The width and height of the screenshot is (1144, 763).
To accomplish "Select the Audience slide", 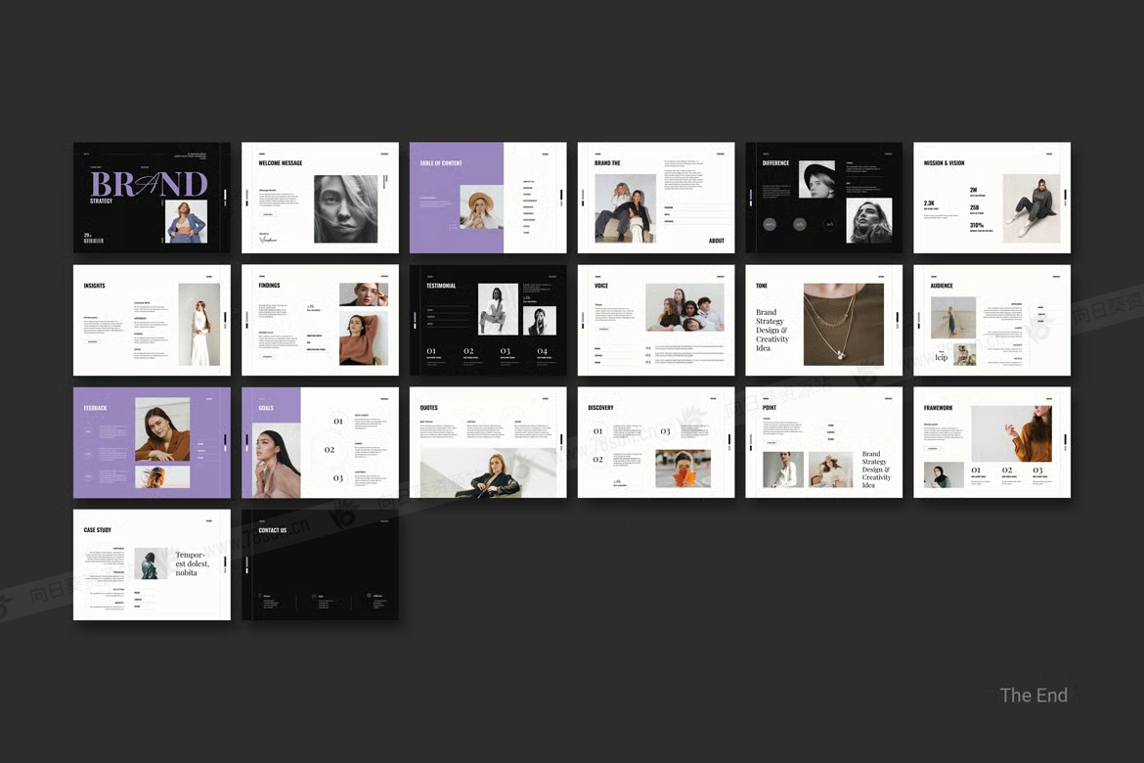I will click(x=991, y=320).
